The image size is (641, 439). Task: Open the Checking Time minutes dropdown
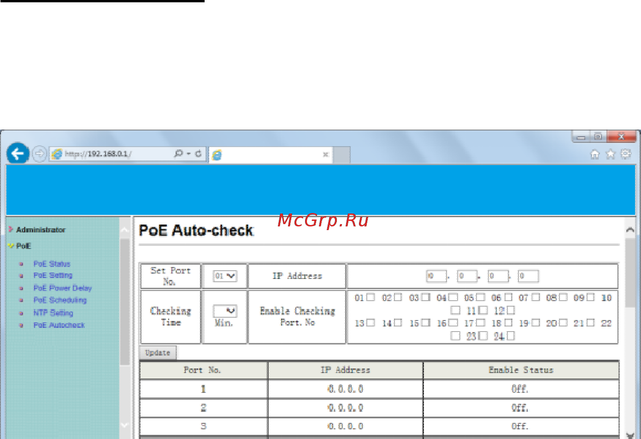click(x=225, y=311)
